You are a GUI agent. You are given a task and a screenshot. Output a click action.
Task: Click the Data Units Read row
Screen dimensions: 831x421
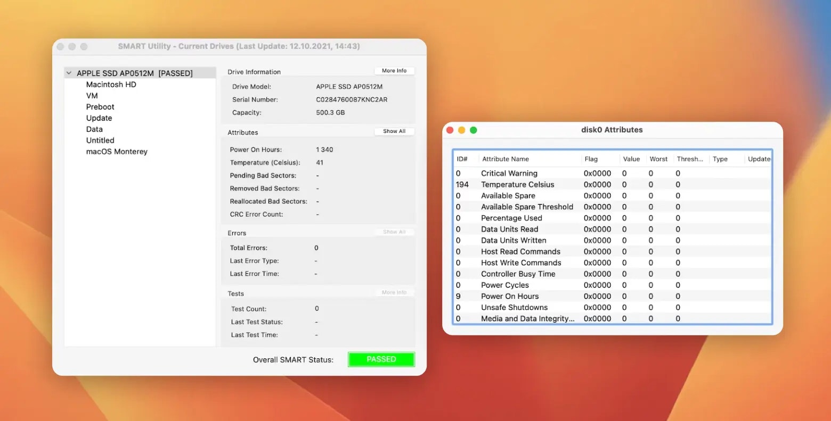tap(613, 229)
